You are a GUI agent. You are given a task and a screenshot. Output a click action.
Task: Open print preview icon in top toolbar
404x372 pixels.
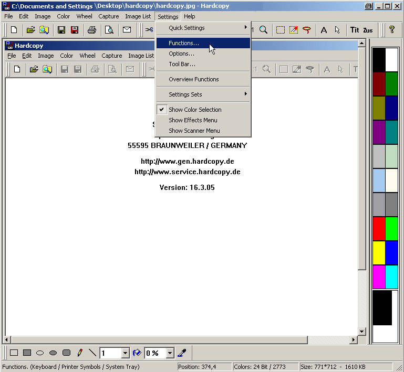[109, 30]
